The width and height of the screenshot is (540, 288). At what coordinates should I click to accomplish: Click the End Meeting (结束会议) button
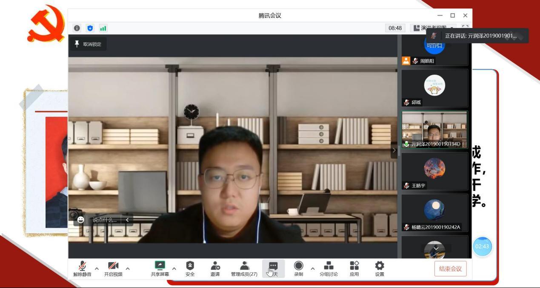pyautogui.click(x=450, y=269)
